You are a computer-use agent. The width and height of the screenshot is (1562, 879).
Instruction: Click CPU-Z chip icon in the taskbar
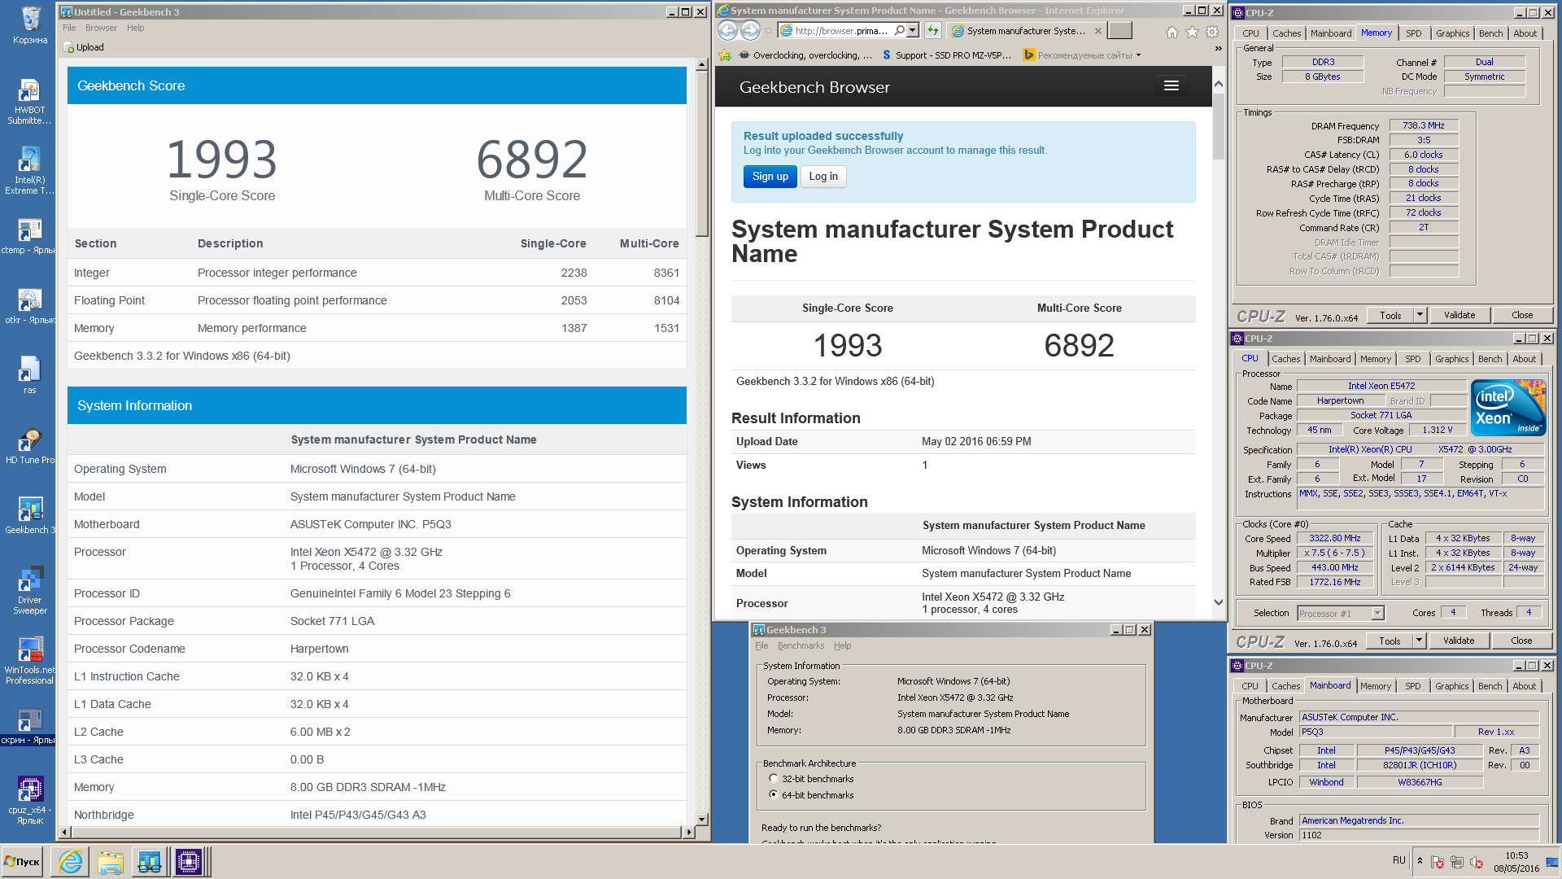pyautogui.click(x=188, y=862)
